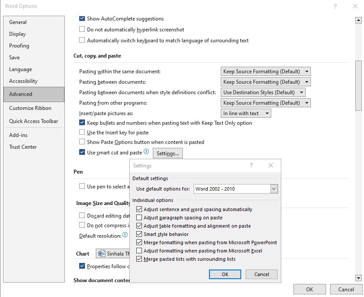This screenshot has height=297, width=364.
Task: Click OK in Settings dialog
Action: [225, 274]
